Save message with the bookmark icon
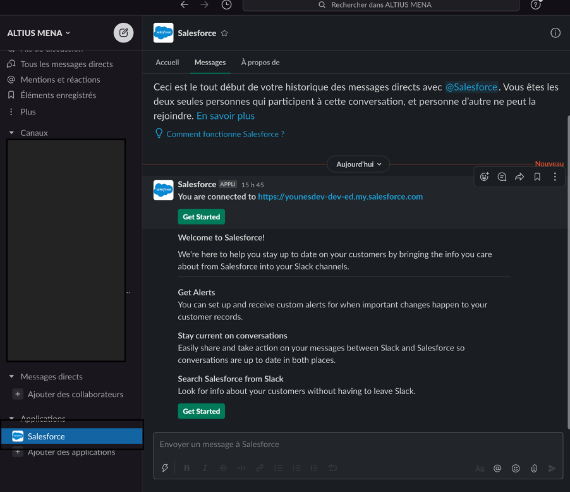This screenshot has width=570, height=492. pyautogui.click(x=537, y=177)
